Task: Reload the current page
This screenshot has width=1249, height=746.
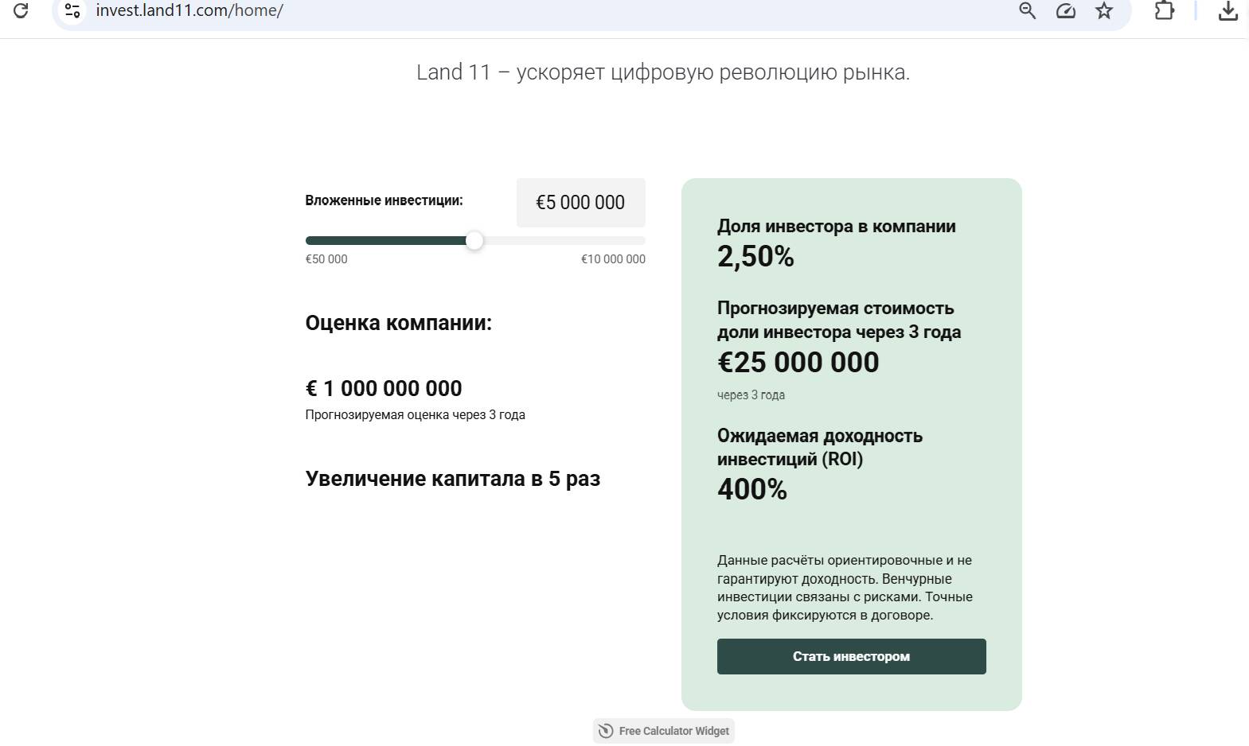Action: pyautogui.click(x=21, y=10)
